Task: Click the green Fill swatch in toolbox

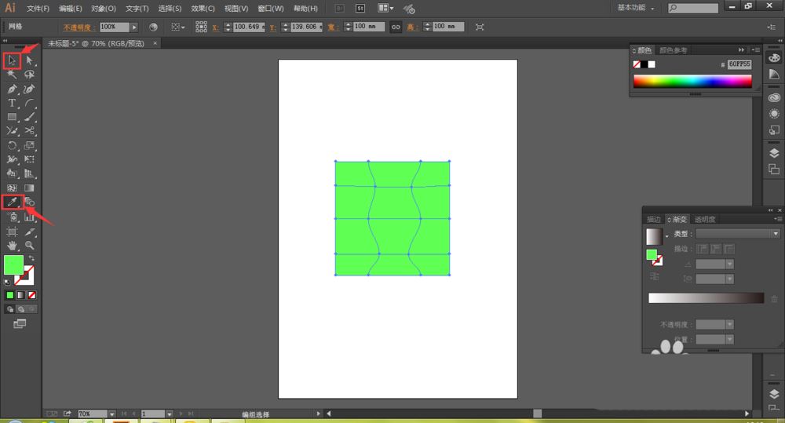Action: 13,264
